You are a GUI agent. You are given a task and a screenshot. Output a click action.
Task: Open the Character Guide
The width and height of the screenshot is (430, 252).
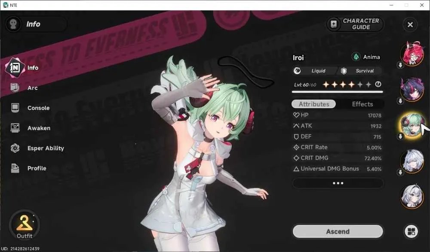[355, 24]
